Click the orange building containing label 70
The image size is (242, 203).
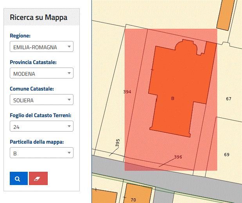(x=138, y=194)
